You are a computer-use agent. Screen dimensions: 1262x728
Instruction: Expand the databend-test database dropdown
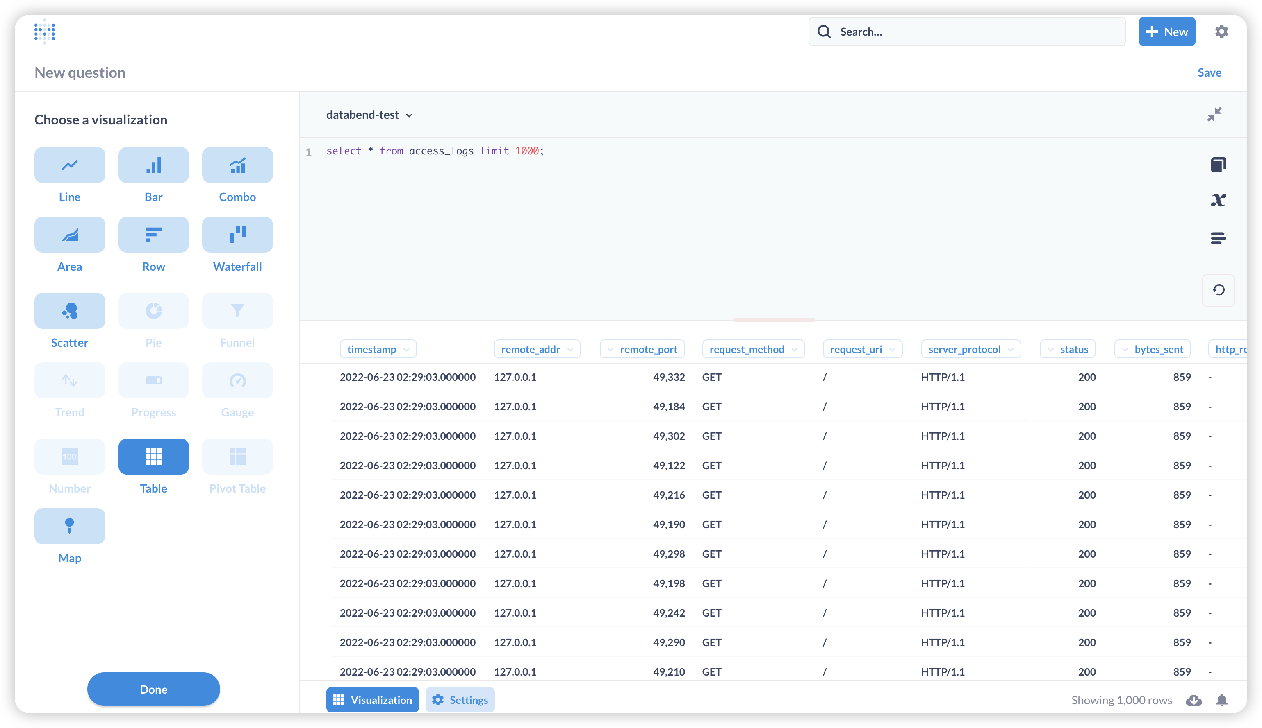(369, 115)
